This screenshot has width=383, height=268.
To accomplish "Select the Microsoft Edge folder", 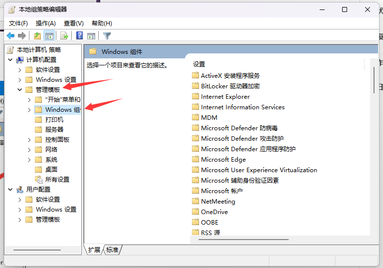I will click(x=223, y=159).
